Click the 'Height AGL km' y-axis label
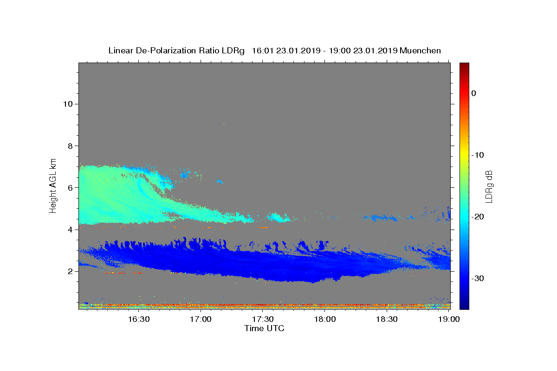The width and height of the screenshot is (557, 371). point(53,185)
